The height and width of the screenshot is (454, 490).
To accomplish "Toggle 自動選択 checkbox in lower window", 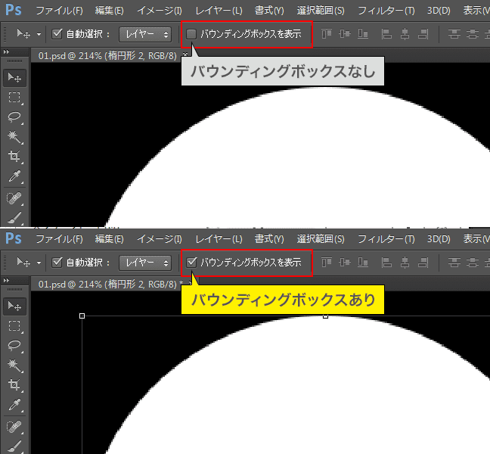I will 57,263.
